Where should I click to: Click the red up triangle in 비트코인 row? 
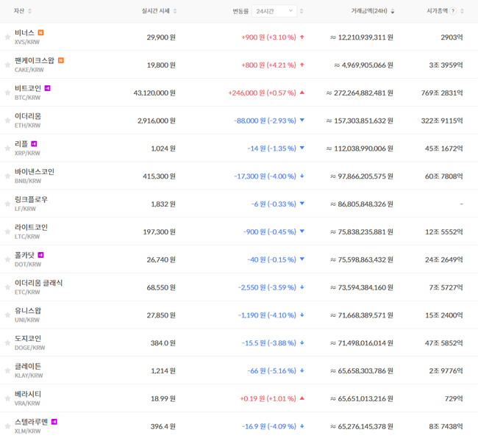[302, 93]
